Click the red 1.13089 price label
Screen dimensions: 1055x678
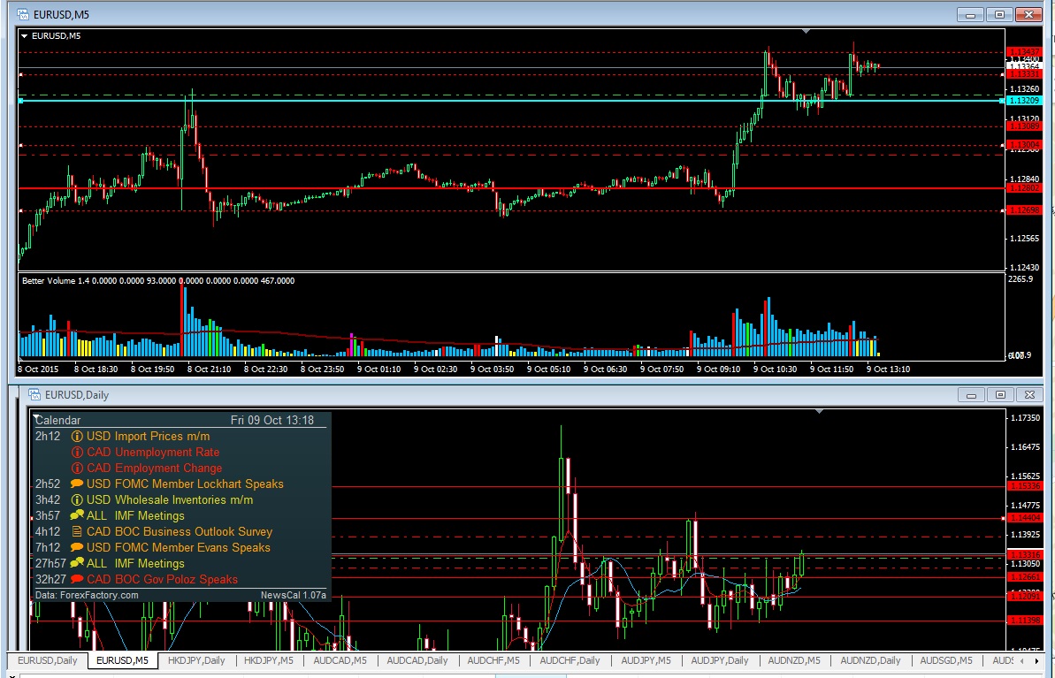[x=1024, y=126]
